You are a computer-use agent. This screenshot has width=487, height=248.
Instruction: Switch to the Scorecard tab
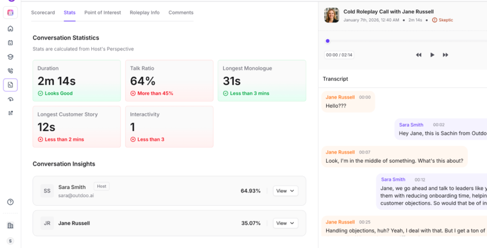pyautogui.click(x=43, y=12)
